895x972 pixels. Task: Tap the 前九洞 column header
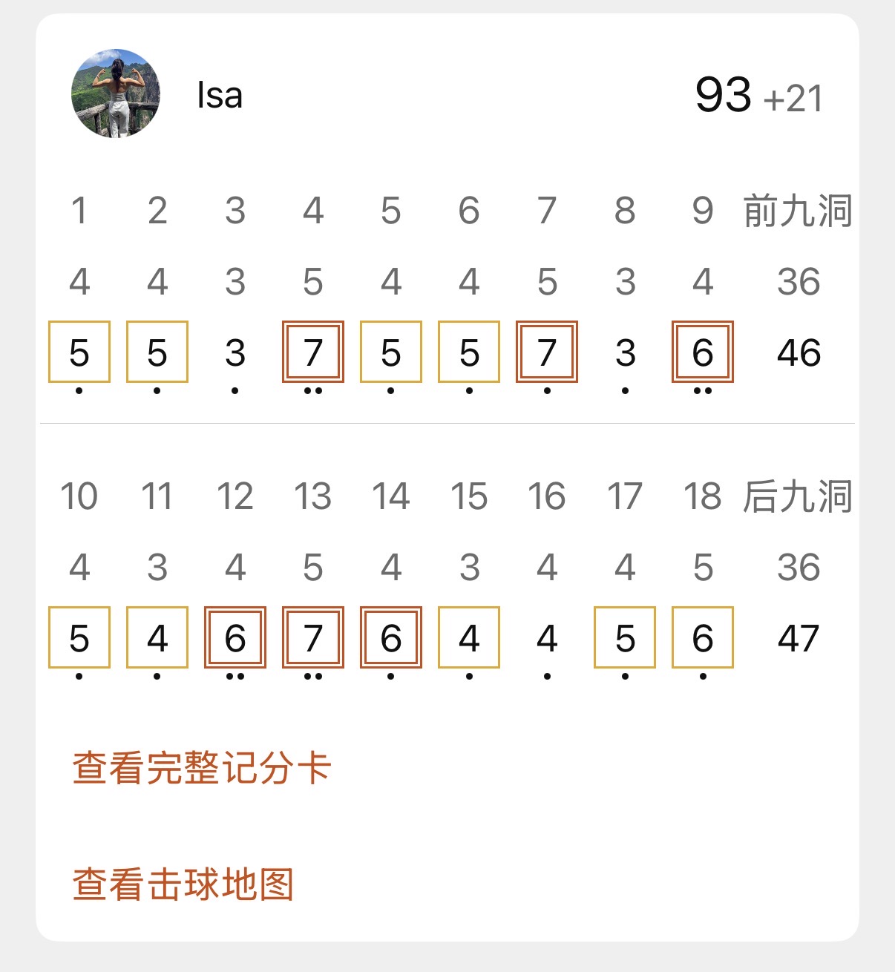click(798, 211)
